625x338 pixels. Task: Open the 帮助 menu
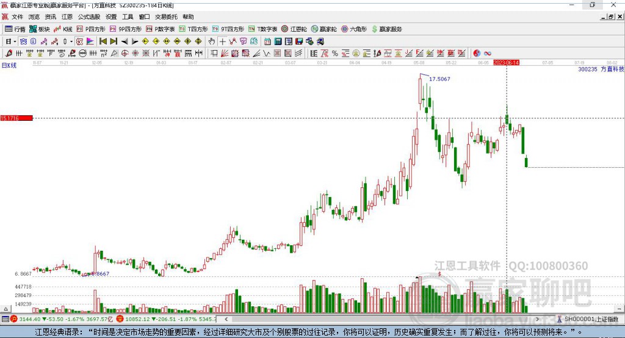click(188, 16)
